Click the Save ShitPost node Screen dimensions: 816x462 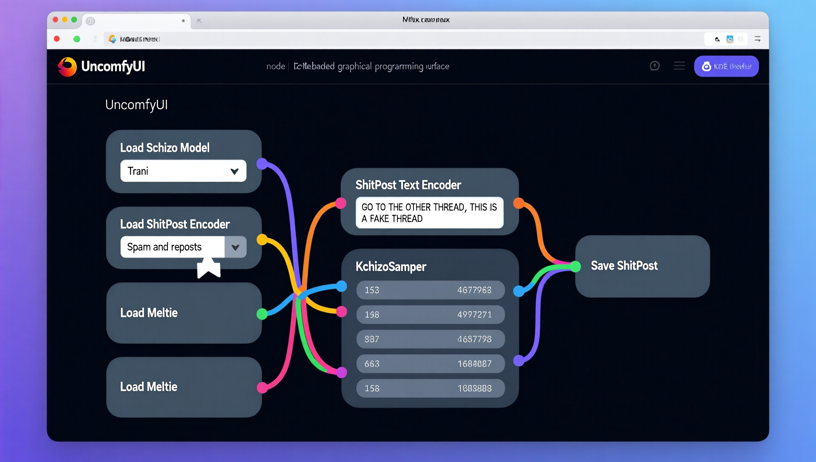pos(642,266)
